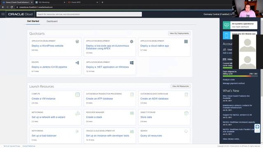
Task: Open Deploy a Jenkins CI/CD pipeline link
Action: point(49,67)
